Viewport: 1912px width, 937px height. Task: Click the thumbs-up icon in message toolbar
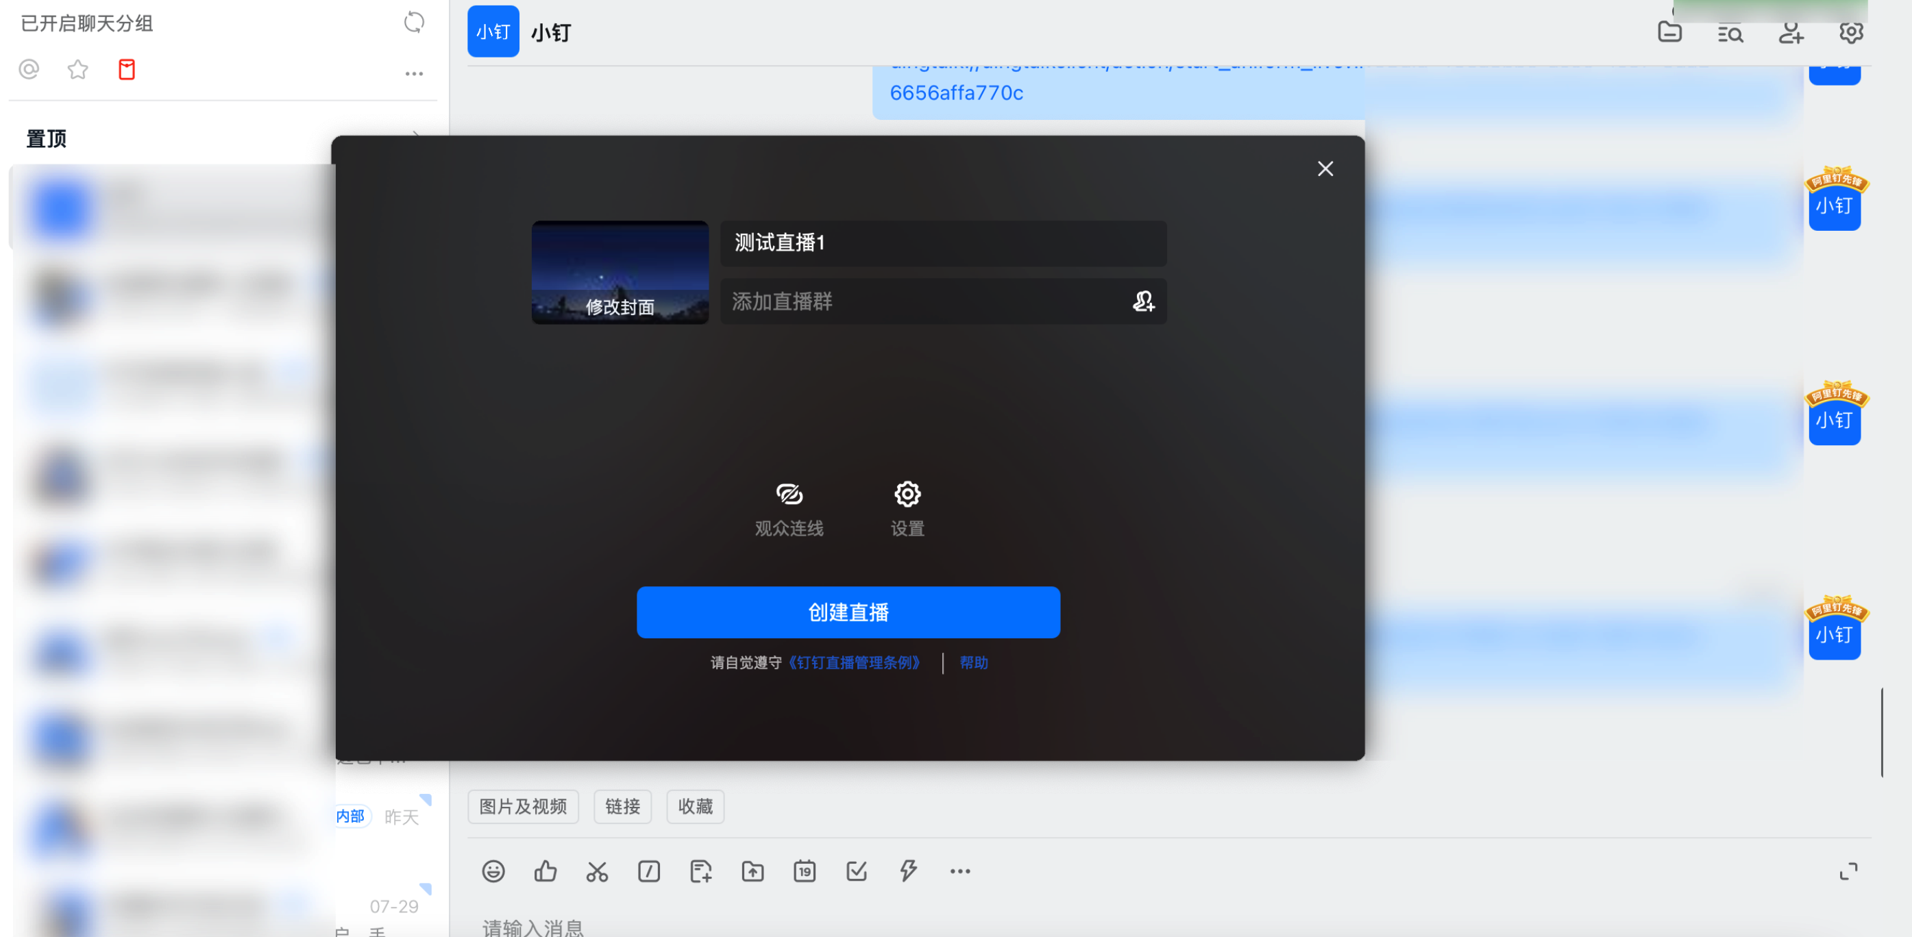545,871
